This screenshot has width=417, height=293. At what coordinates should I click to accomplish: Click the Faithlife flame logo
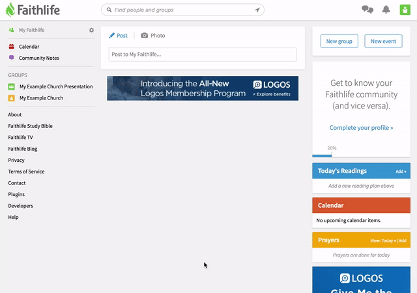coord(10,10)
